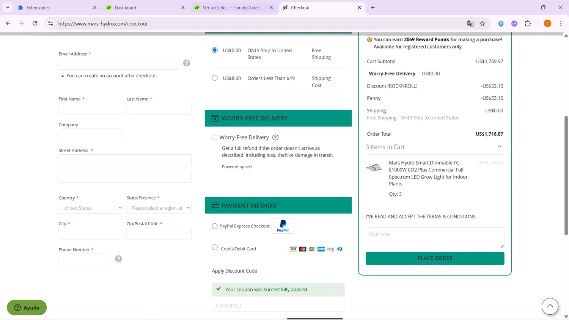
Task: Click the PLACE ORDER button
Action: click(435, 258)
